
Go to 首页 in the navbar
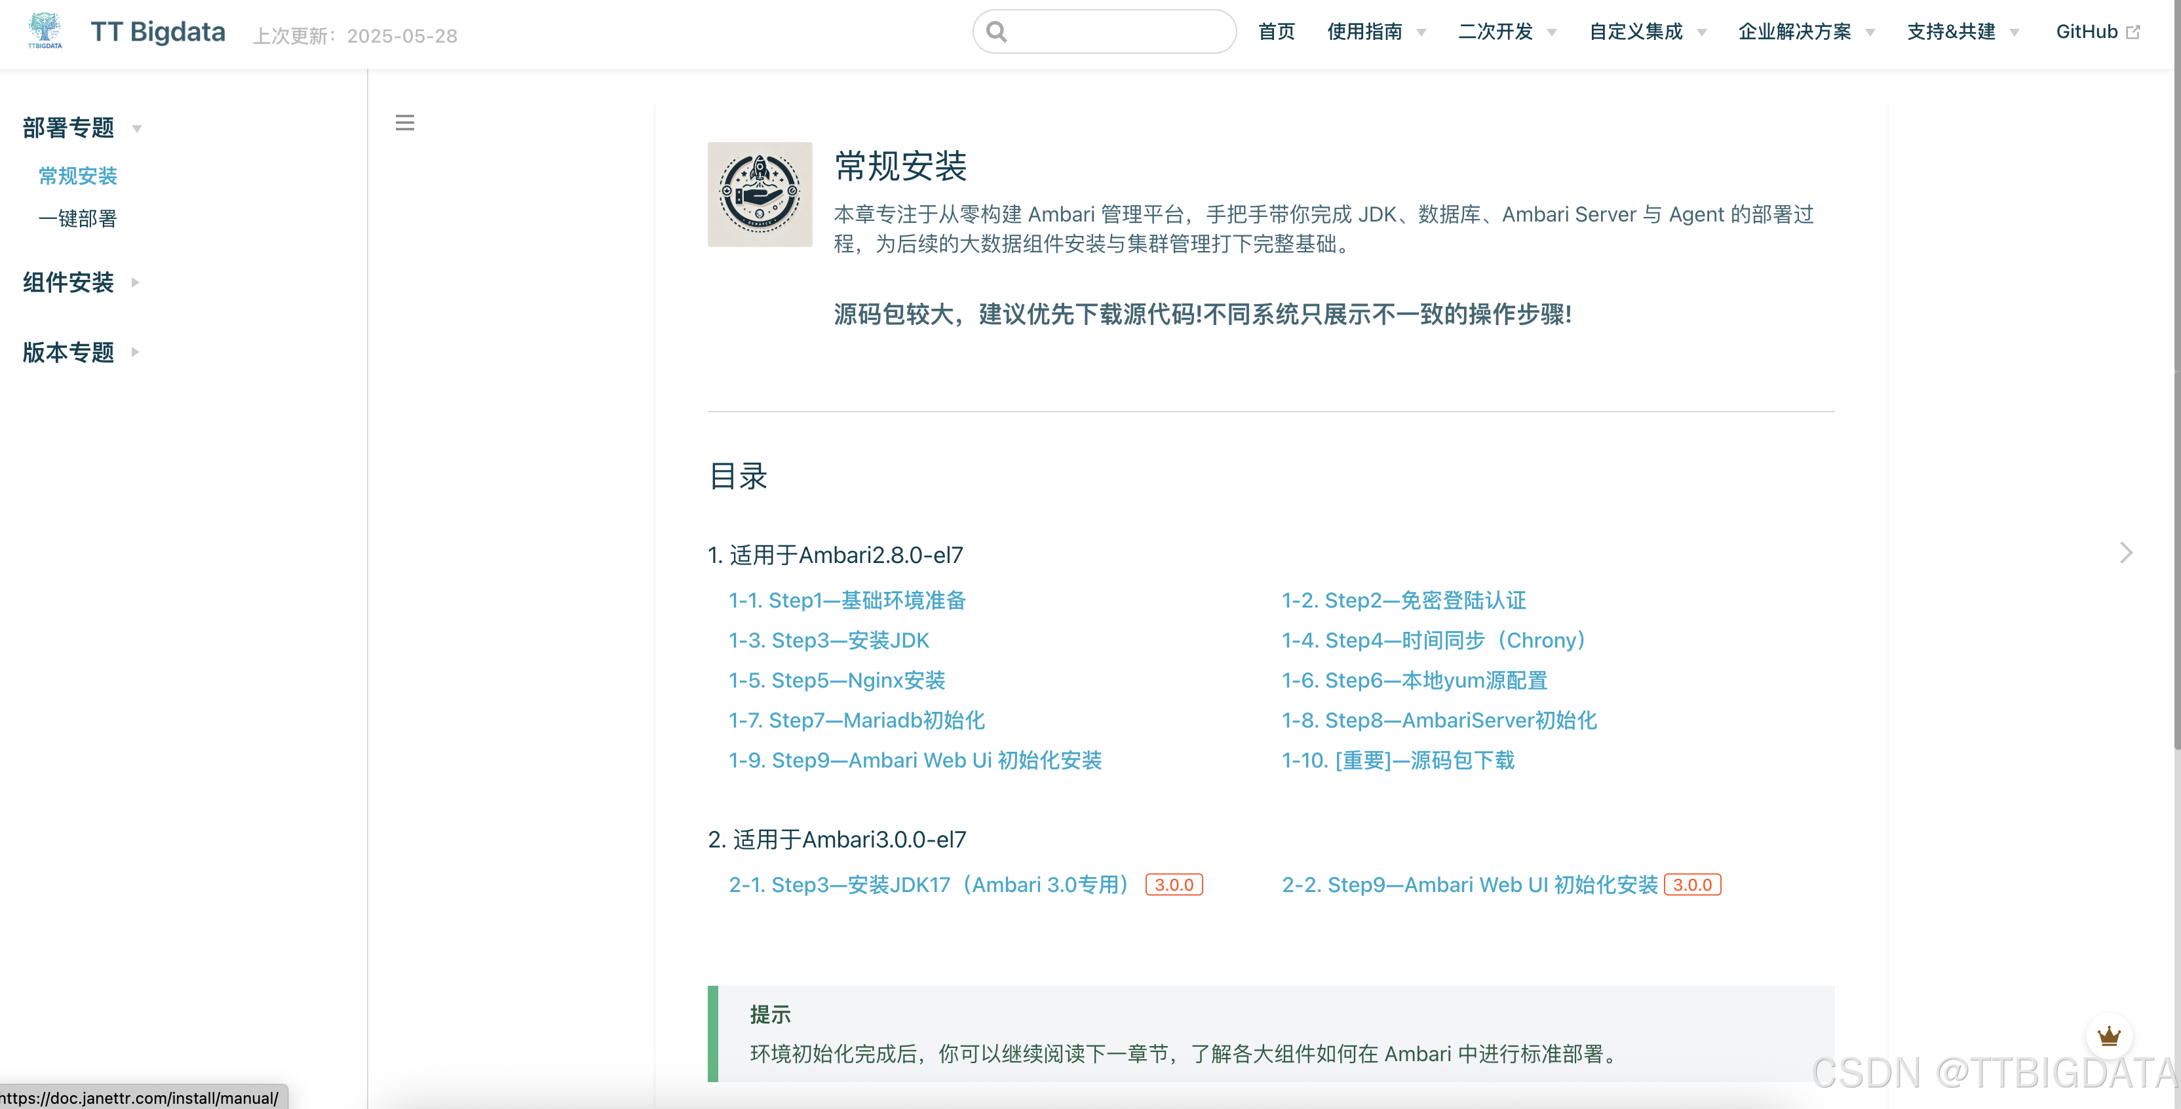pyautogui.click(x=1276, y=32)
